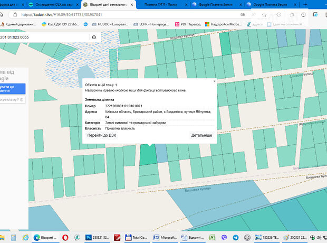Open Telegram from the taskbar
The image size is (327, 243).
point(235,238)
